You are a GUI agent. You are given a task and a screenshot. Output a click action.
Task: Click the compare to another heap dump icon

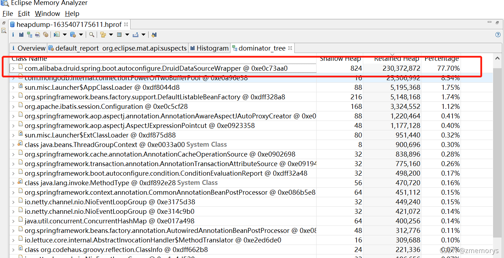(x=154, y=35)
